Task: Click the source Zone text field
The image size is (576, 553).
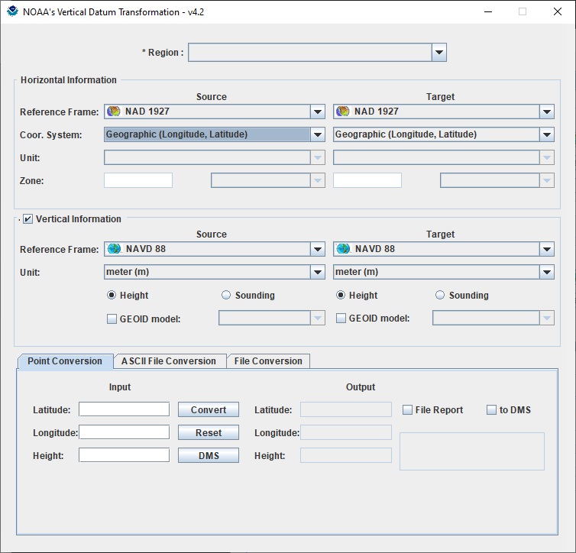Action: (138, 180)
